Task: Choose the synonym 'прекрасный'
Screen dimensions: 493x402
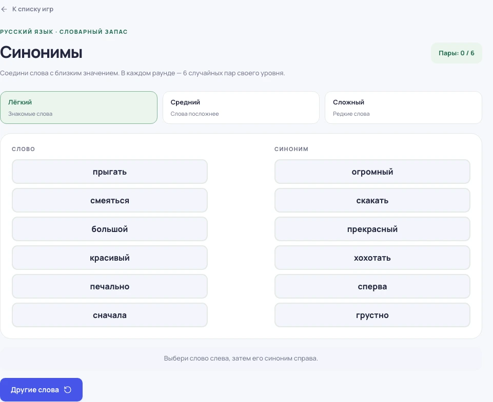Action: (372, 229)
